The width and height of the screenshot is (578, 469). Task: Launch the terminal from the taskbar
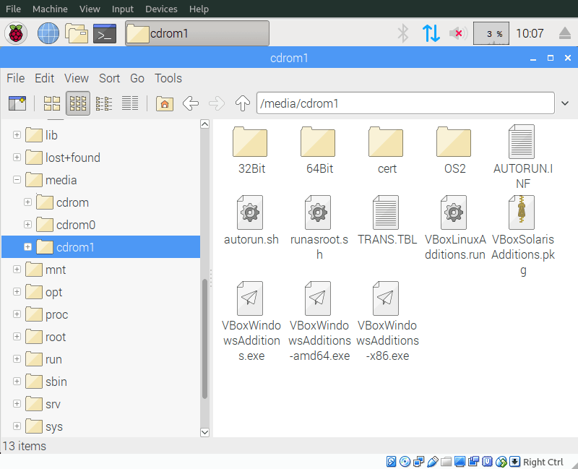[x=105, y=33]
